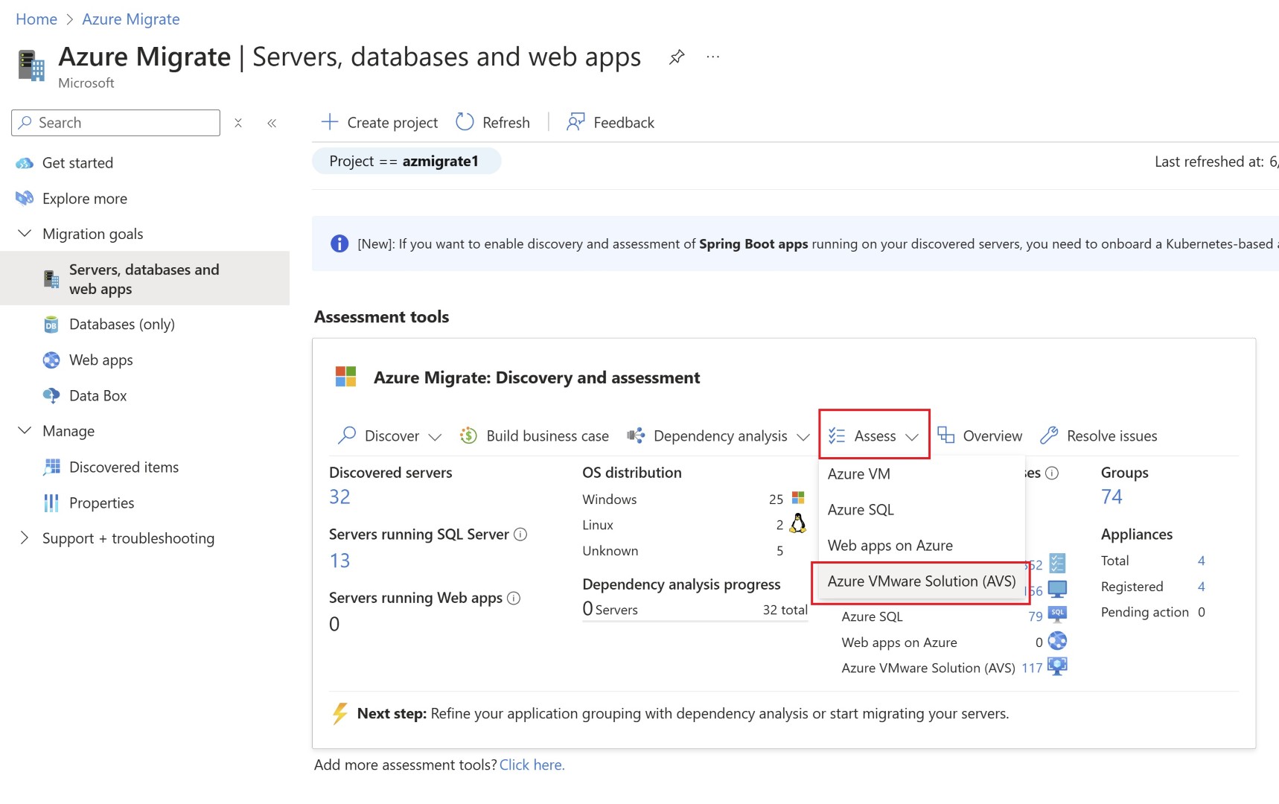Screen dimensions: 1279x804
Task: Open the AVS assessments count 117
Action: (x=1032, y=668)
